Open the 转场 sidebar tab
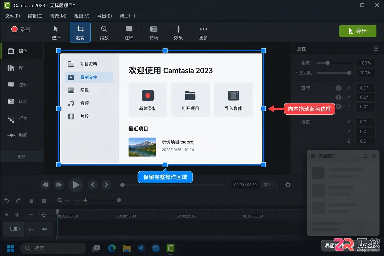Viewport: 384px width, 256px height. click(x=22, y=102)
